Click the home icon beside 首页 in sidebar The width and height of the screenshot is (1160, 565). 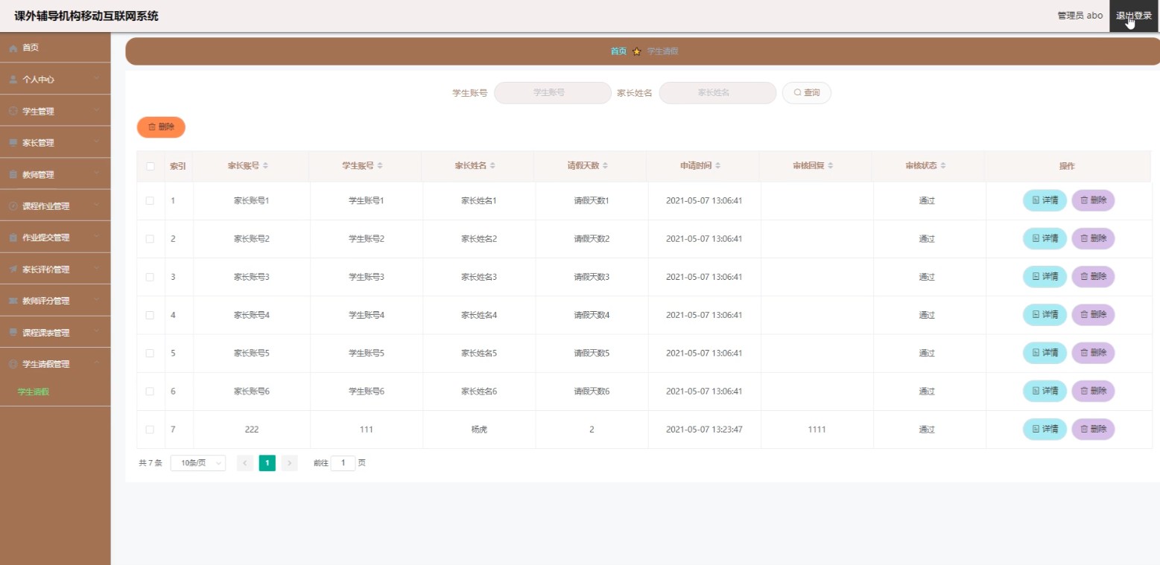point(13,48)
